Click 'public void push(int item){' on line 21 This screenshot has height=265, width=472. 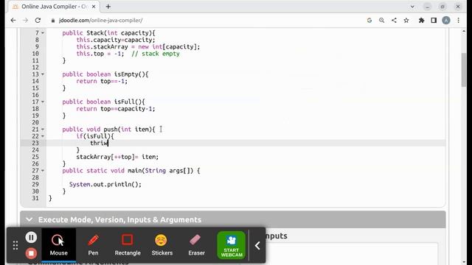(x=108, y=130)
